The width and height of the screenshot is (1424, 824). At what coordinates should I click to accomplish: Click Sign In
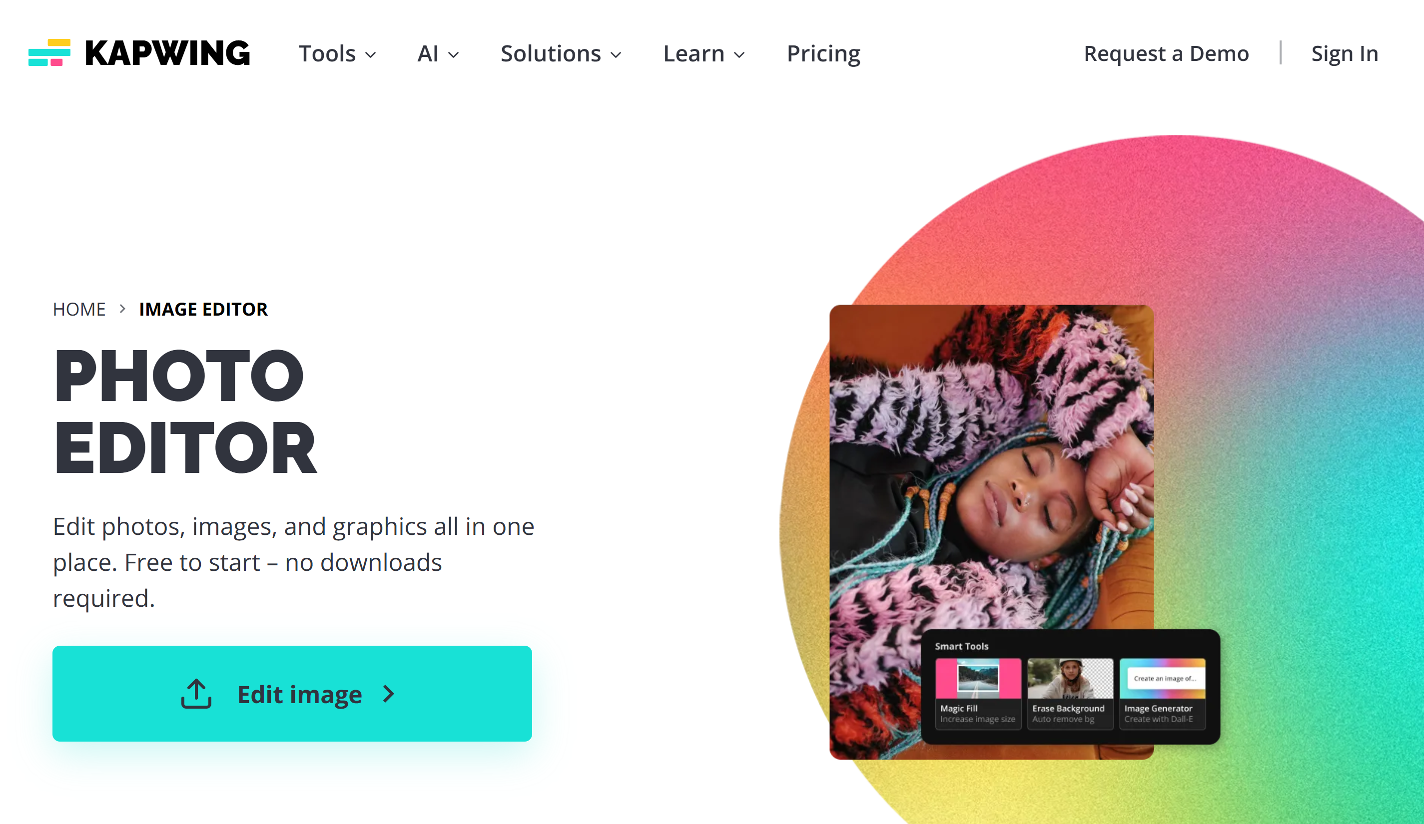(x=1345, y=54)
